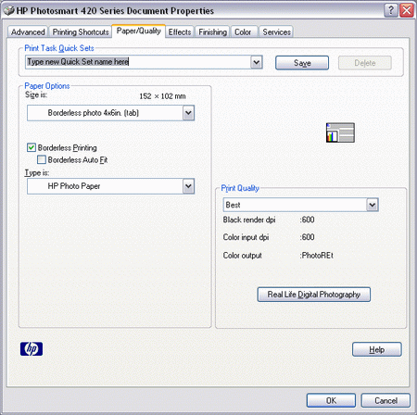Click the printer icon in title bar
417x415 pixels.
coord(8,10)
